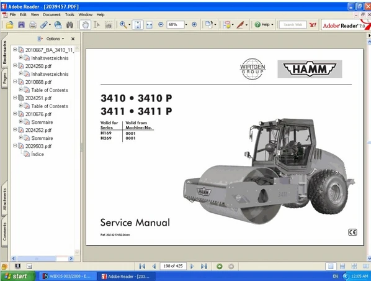Screen dimensions: 371x281
Task: Select the Hand tool
Action: 85,25
